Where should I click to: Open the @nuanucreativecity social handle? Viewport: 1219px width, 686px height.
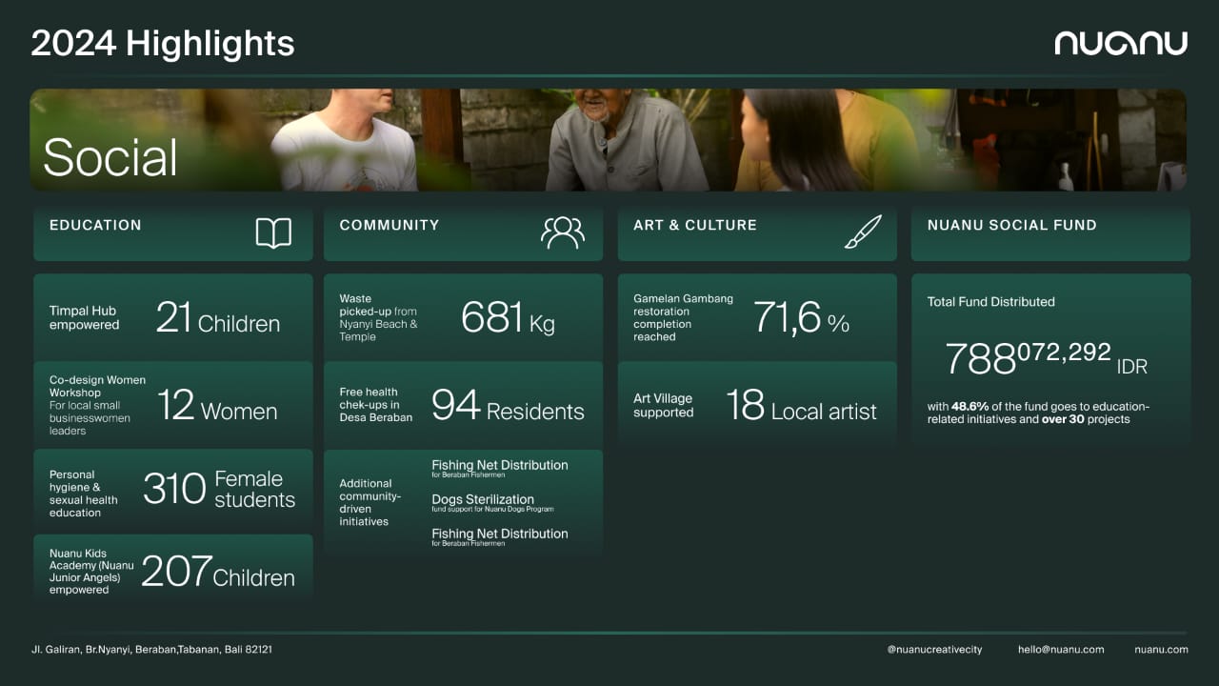pyautogui.click(x=933, y=650)
